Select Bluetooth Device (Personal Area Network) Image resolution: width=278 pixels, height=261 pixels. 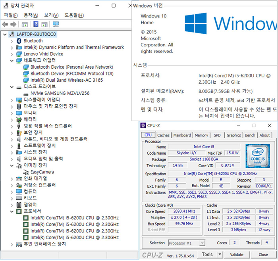click(72, 67)
